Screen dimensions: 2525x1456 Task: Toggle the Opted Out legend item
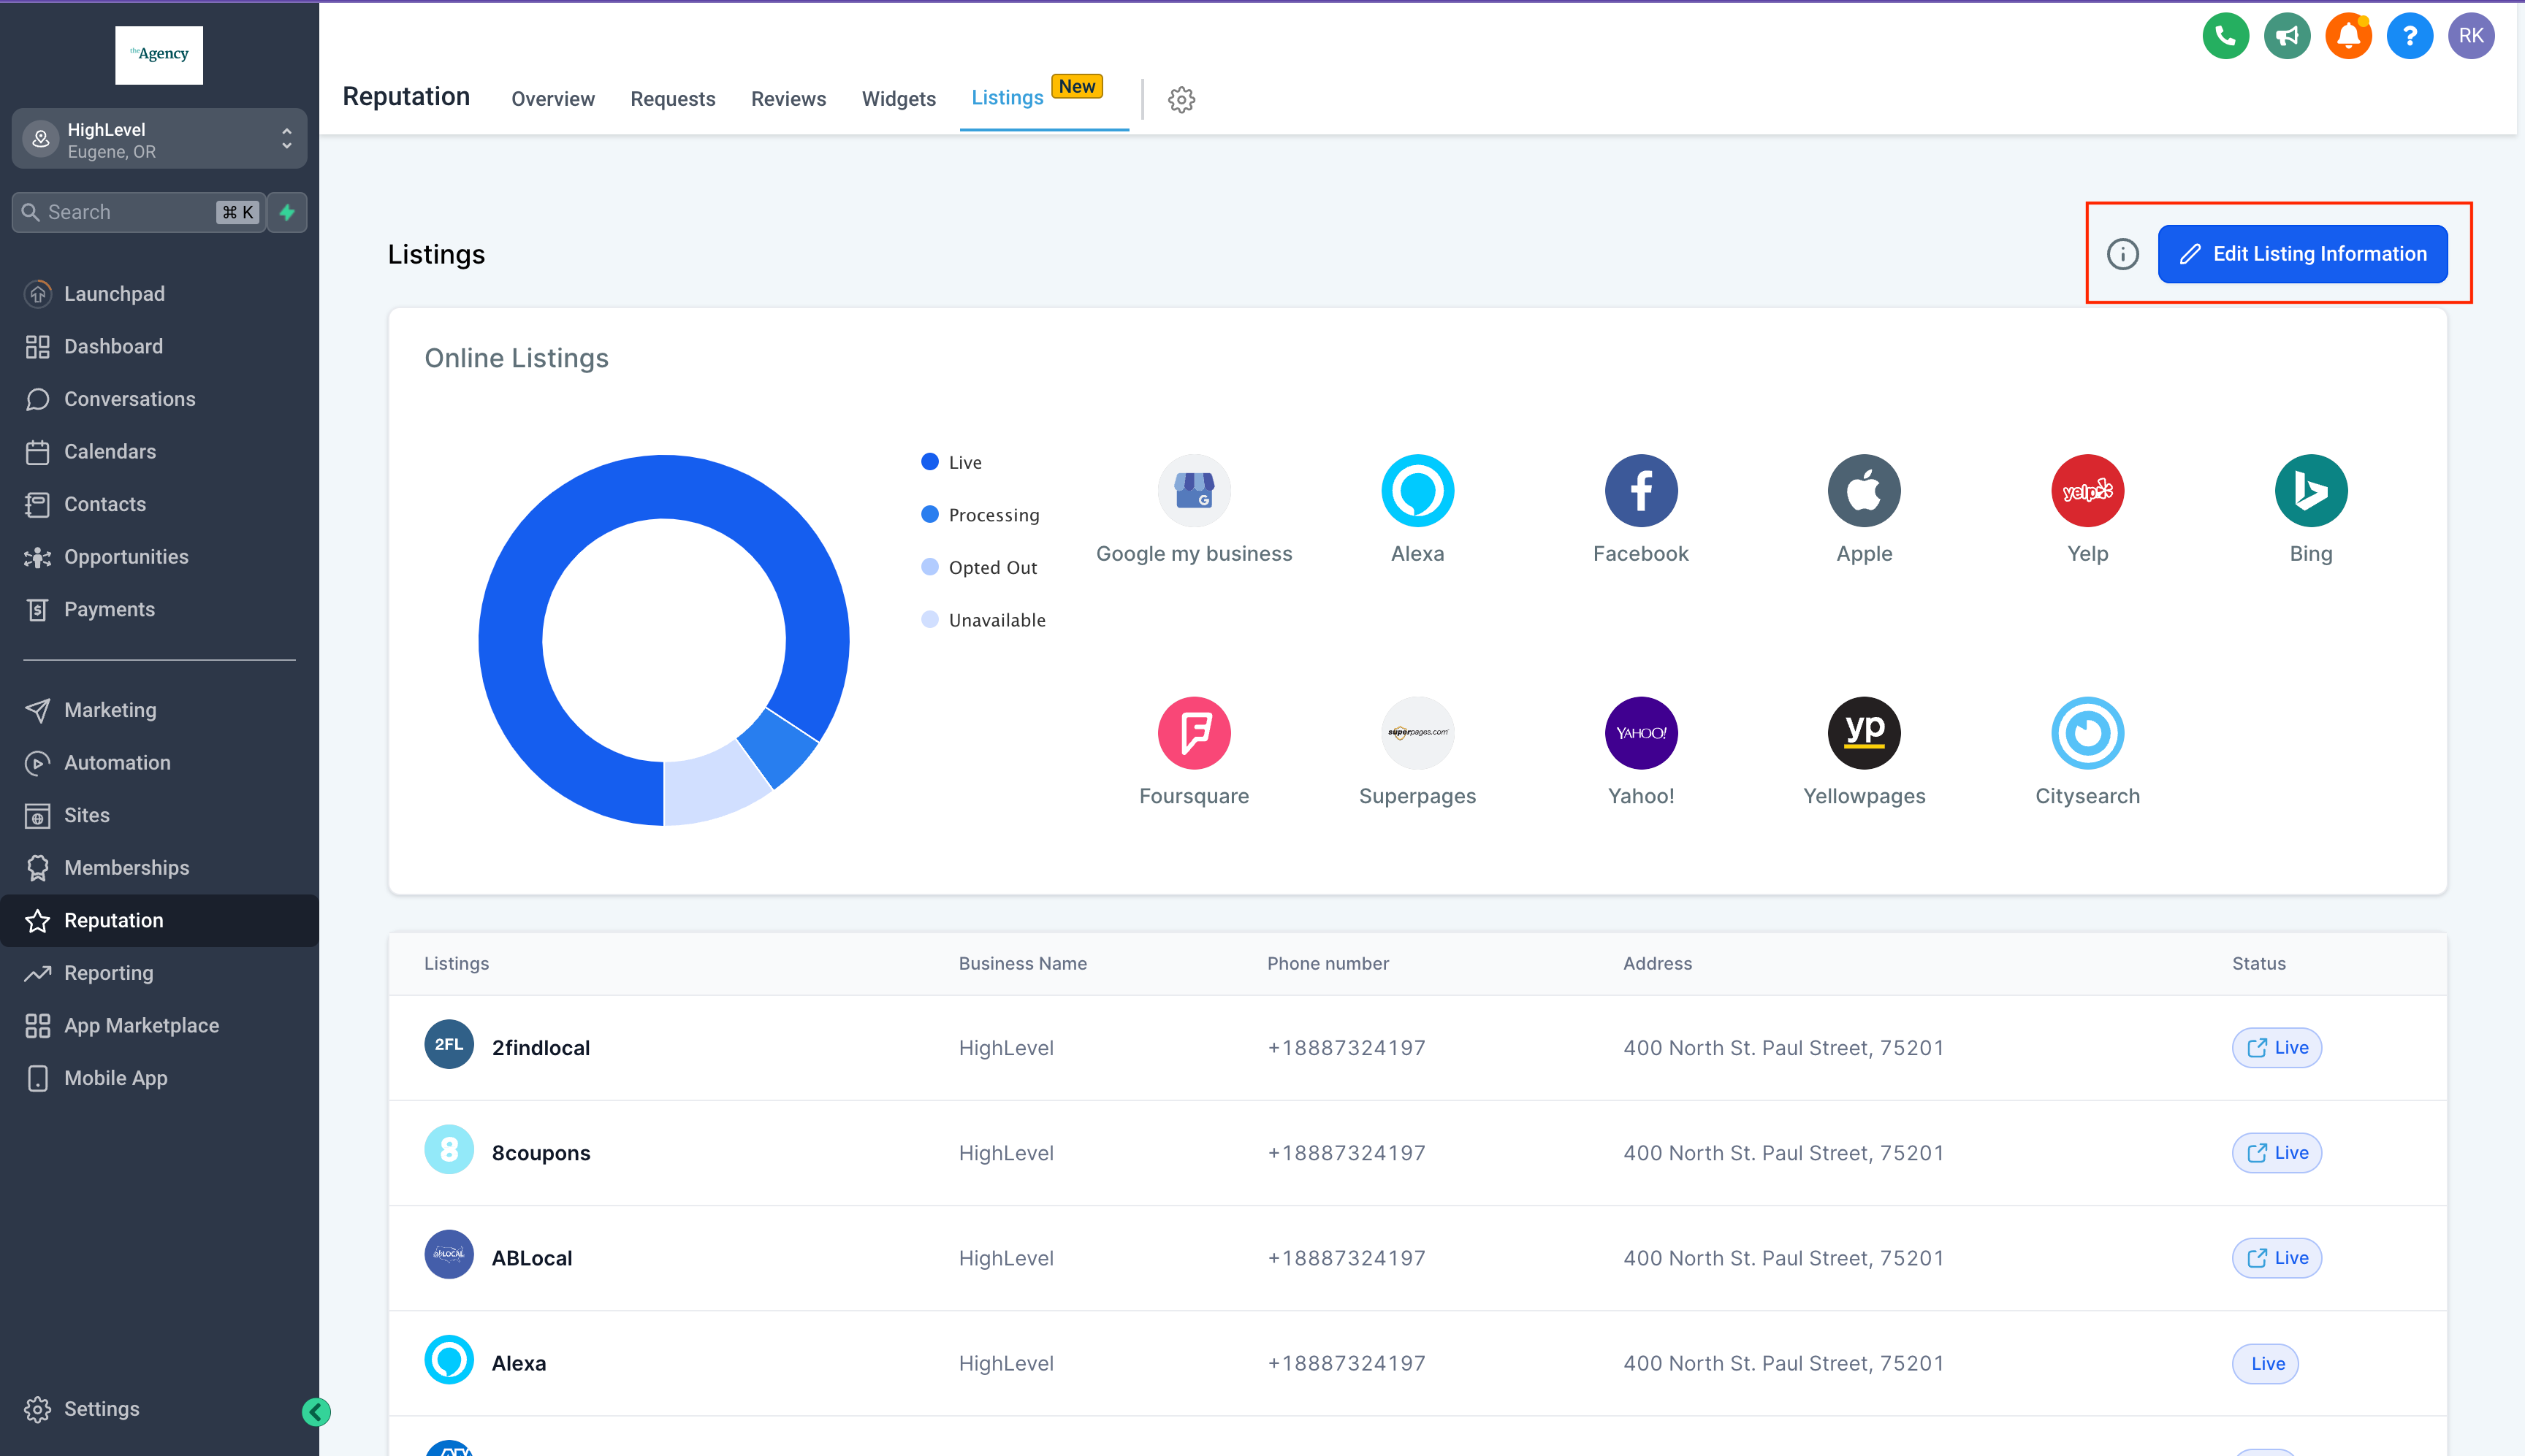(x=980, y=568)
